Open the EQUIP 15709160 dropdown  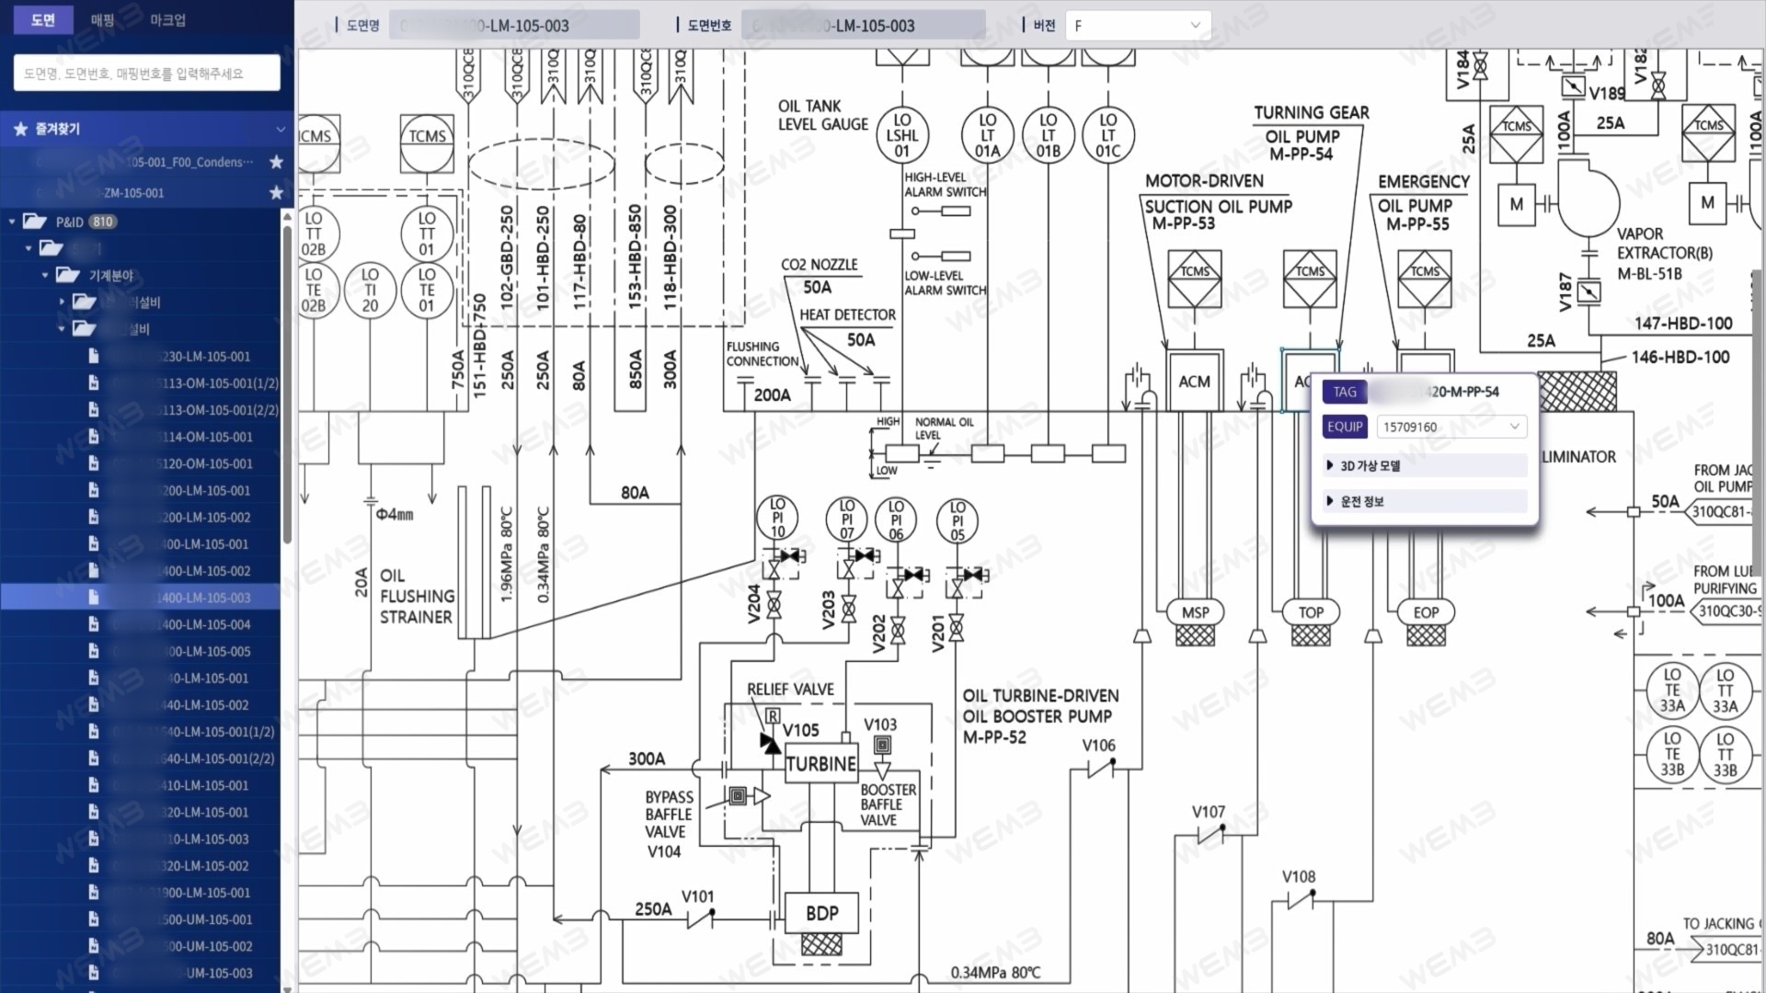click(1451, 427)
